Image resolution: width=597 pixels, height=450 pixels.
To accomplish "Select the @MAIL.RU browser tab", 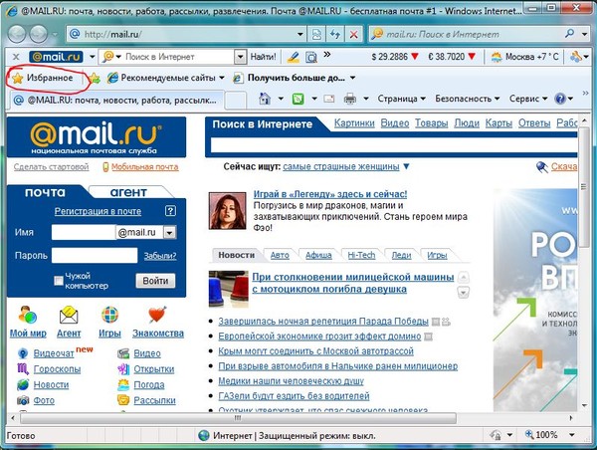I will (115, 101).
